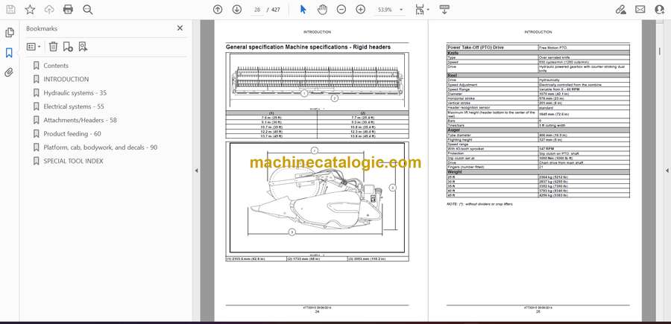Go to the Product feeding - 60 bookmark

pos(72,134)
